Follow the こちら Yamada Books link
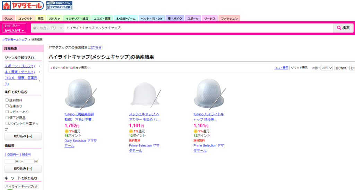Image resolution: width=355 pixels, height=190 pixels. pos(97,47)
